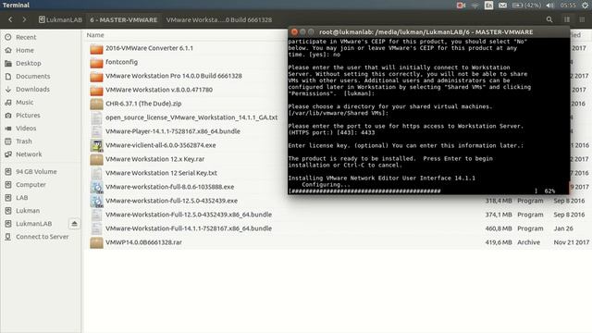The width and height of the screenshot is (592, 333).
Task: Open the keyboard input language indicator
Action: pyautogui.click(x=488, y=6)
